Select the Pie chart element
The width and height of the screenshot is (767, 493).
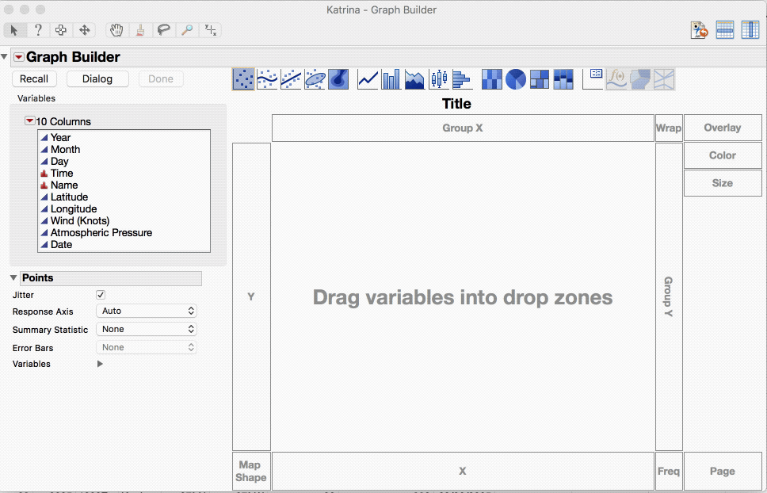point(515,78)
